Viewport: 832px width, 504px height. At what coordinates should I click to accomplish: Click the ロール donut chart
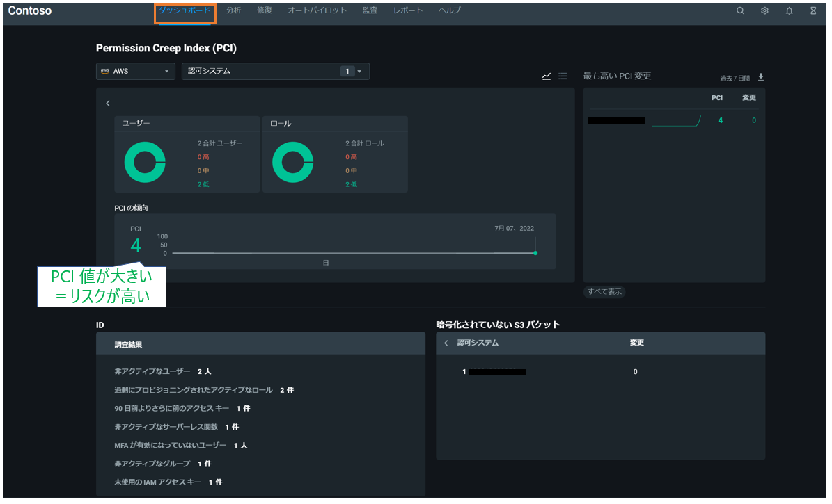[293, 162]
